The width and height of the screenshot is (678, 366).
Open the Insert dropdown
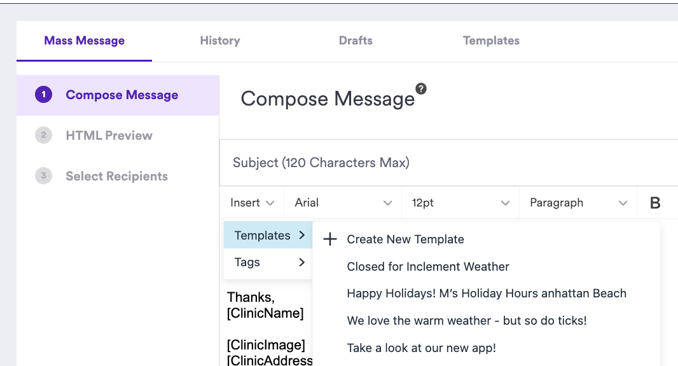(x=252, y=203)
